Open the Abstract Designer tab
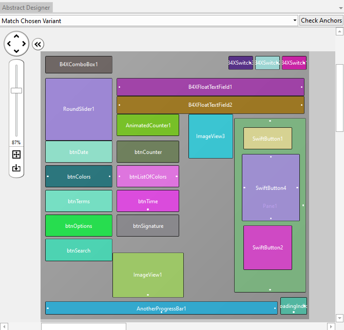The height and width of the screenshot is (330, 344). 26,8
